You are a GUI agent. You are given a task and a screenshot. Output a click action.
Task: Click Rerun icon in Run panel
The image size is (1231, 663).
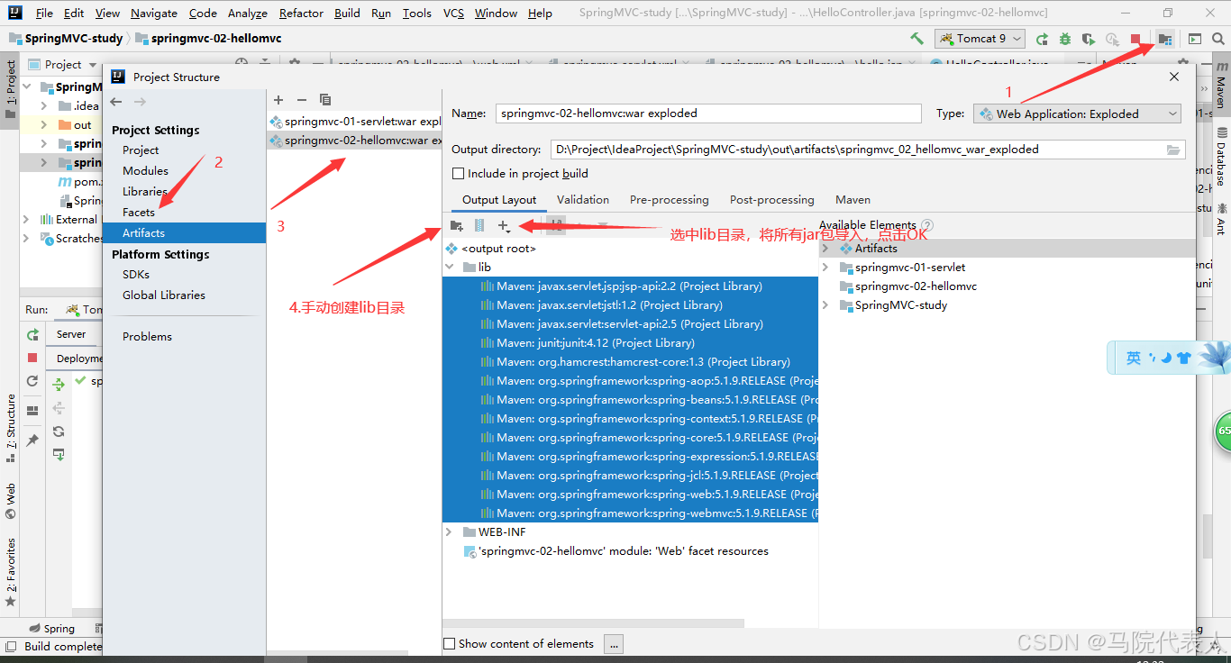point(33,335)
